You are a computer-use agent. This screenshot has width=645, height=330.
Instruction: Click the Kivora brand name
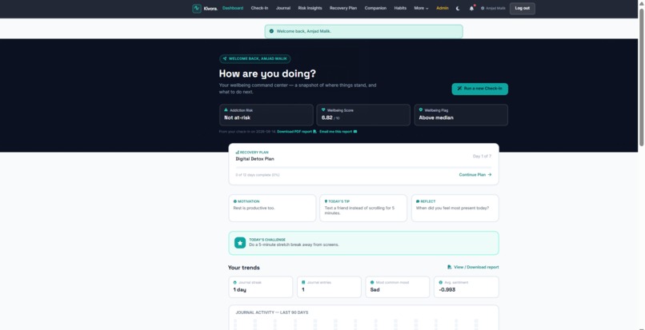tap(210, 9)
